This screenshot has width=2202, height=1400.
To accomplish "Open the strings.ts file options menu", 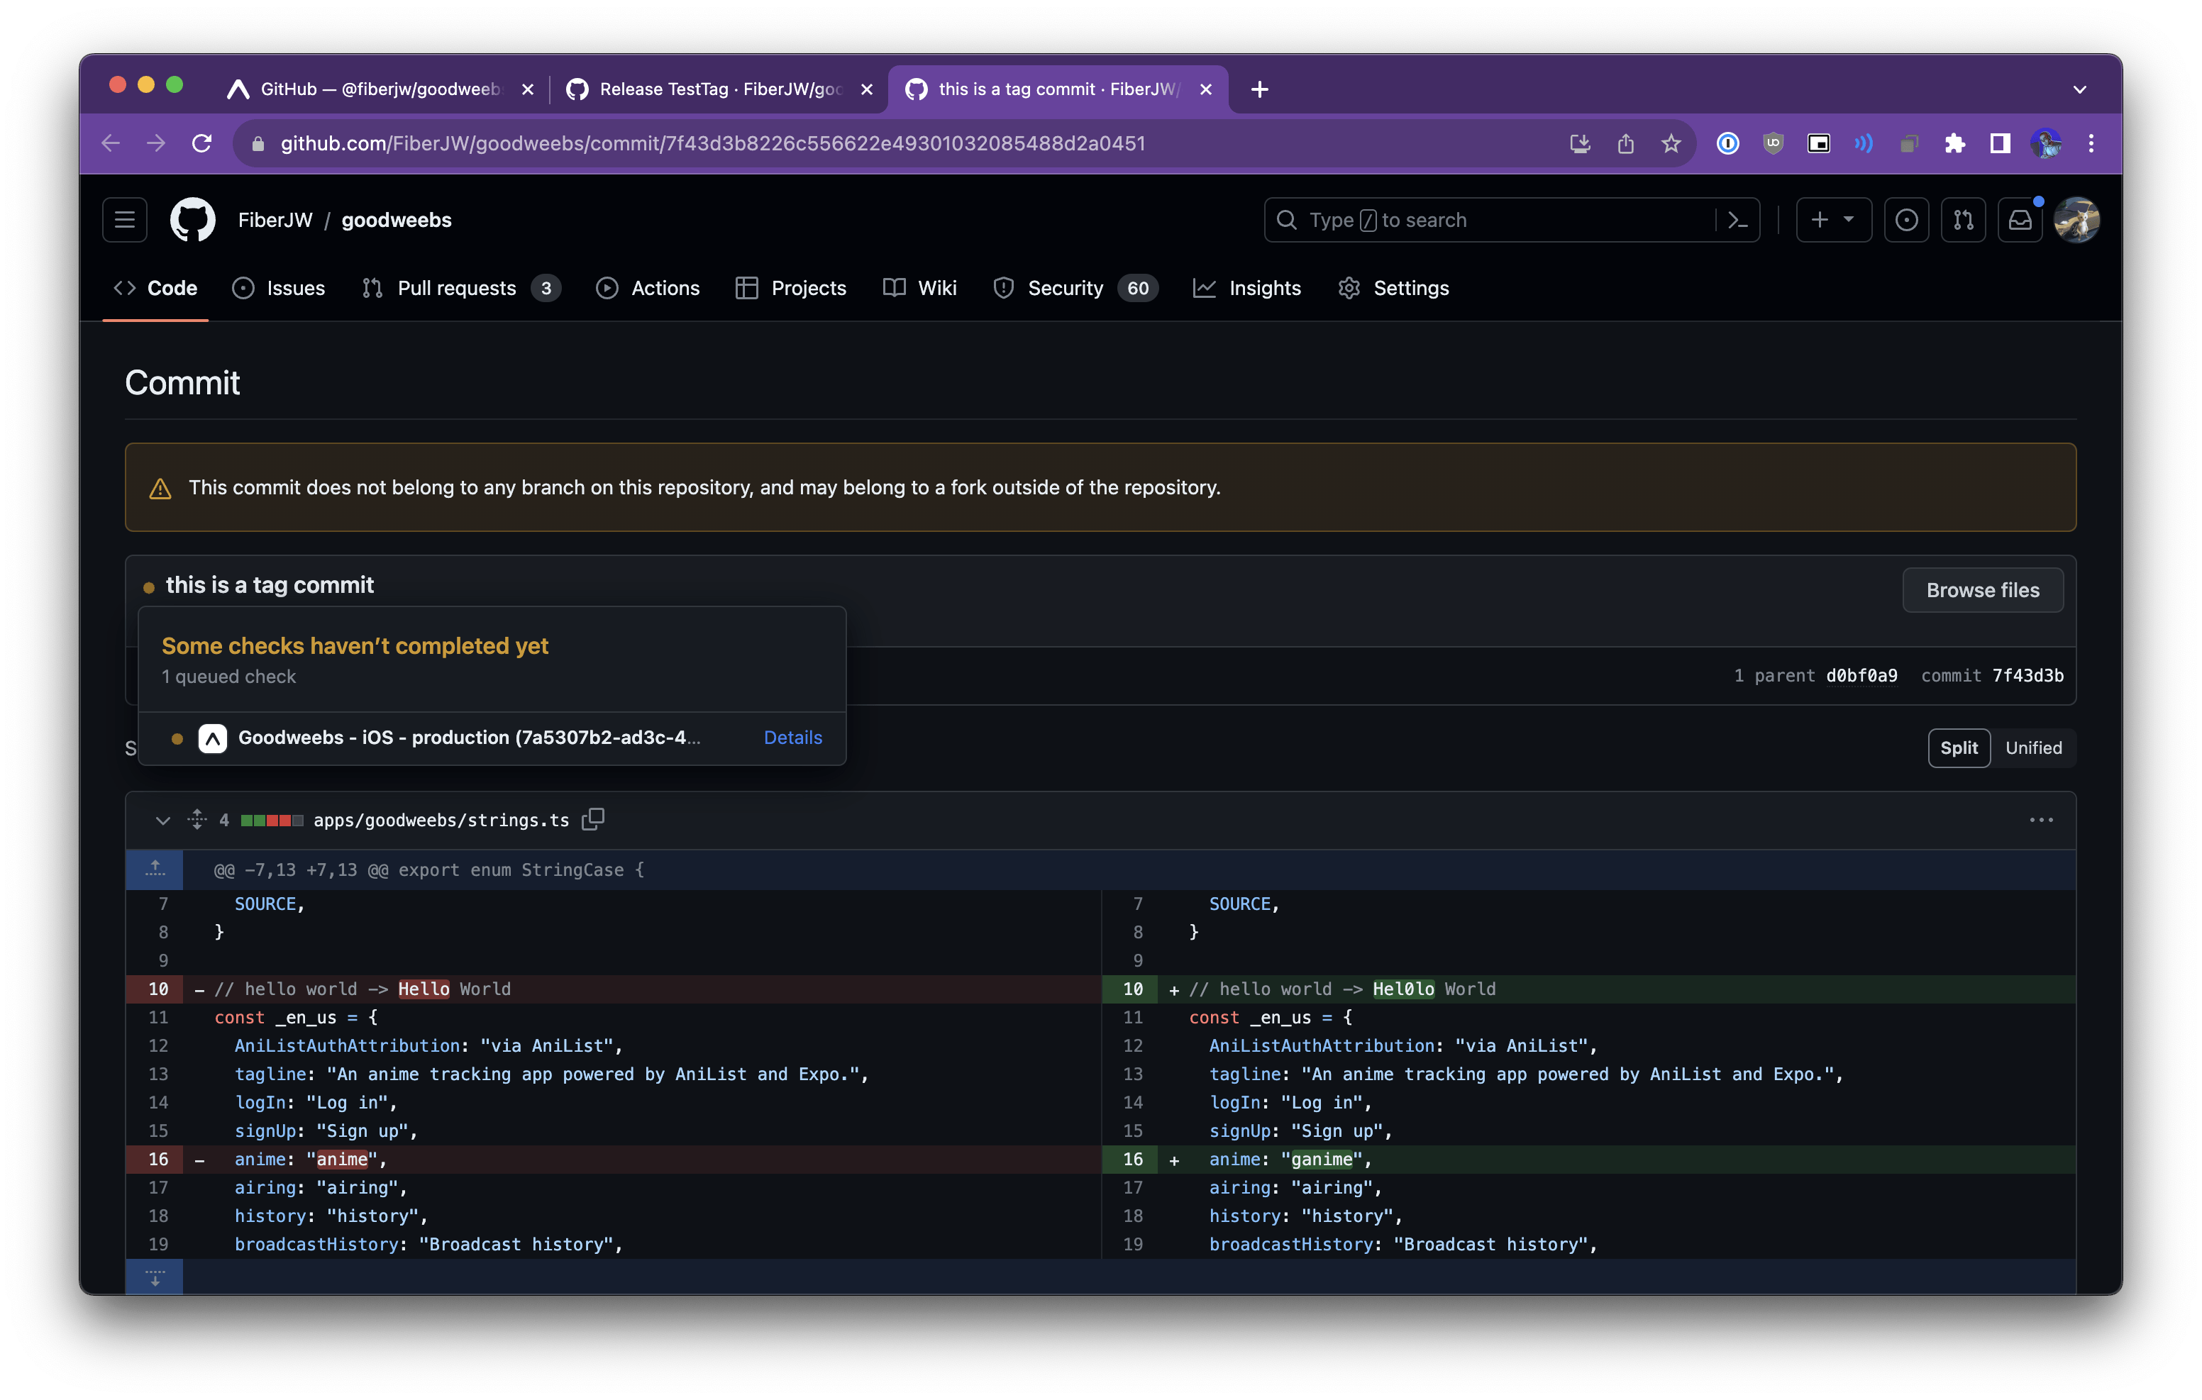I will [x=2040, y=819].
